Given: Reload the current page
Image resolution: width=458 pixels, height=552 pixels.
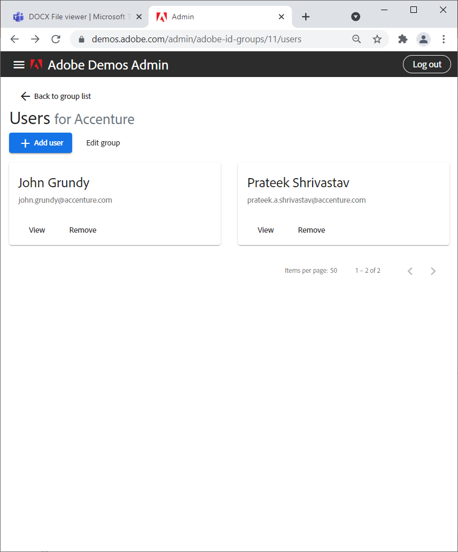Looking at the screenshot, I should (x=56, y=39).
